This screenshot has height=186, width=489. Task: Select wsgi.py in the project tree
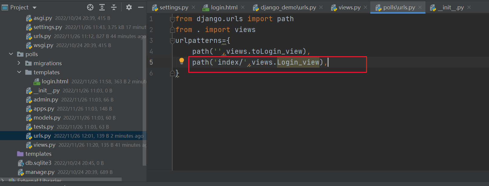pyautogui.click(x=73, y=45)
